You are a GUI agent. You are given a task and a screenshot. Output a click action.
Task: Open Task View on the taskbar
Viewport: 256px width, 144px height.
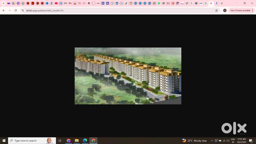coord(60,141)
